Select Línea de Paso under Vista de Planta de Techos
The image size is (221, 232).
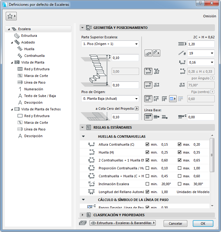(35, 129)
